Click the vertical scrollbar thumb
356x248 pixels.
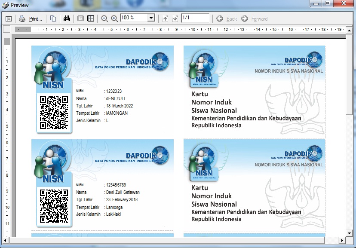pyautogui.click(x=349, y=74)
